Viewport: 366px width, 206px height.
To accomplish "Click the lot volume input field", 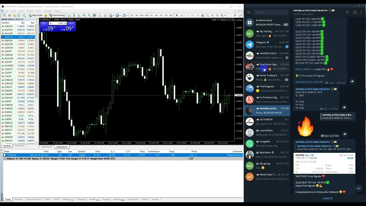I will pyautogui.click(x=58, y=23).
